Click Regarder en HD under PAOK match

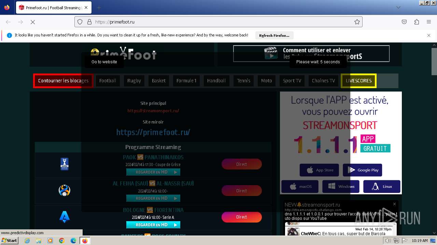[x=153, y=172]
